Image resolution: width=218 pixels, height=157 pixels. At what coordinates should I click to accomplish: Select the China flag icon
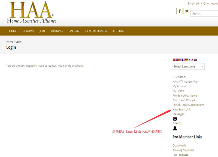coord(174,60)
